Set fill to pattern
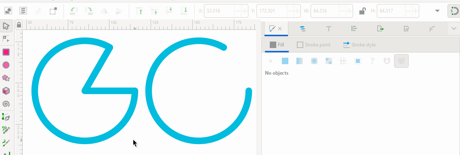The width and height of the screenshot is (460, 155). pos(343,61)
